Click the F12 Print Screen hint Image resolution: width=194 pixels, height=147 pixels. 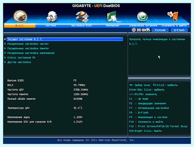(x=158, y=126)
